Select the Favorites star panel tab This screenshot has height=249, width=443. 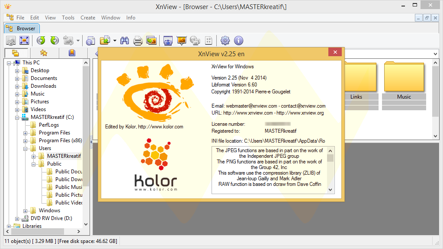(x=44, y=53)
